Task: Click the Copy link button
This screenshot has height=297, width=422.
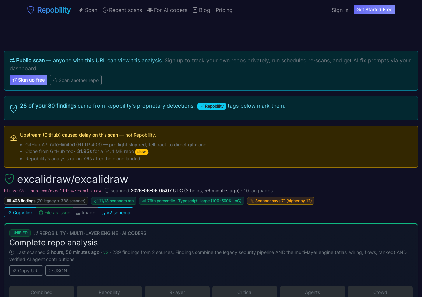Action: [x=20, y=213]
